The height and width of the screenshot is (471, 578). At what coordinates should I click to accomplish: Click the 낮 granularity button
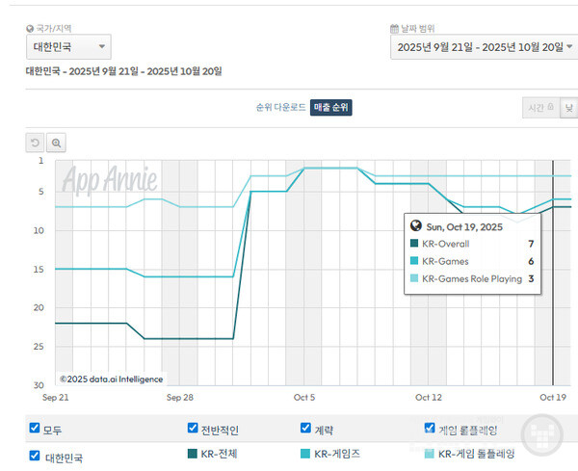coord(569,109)
